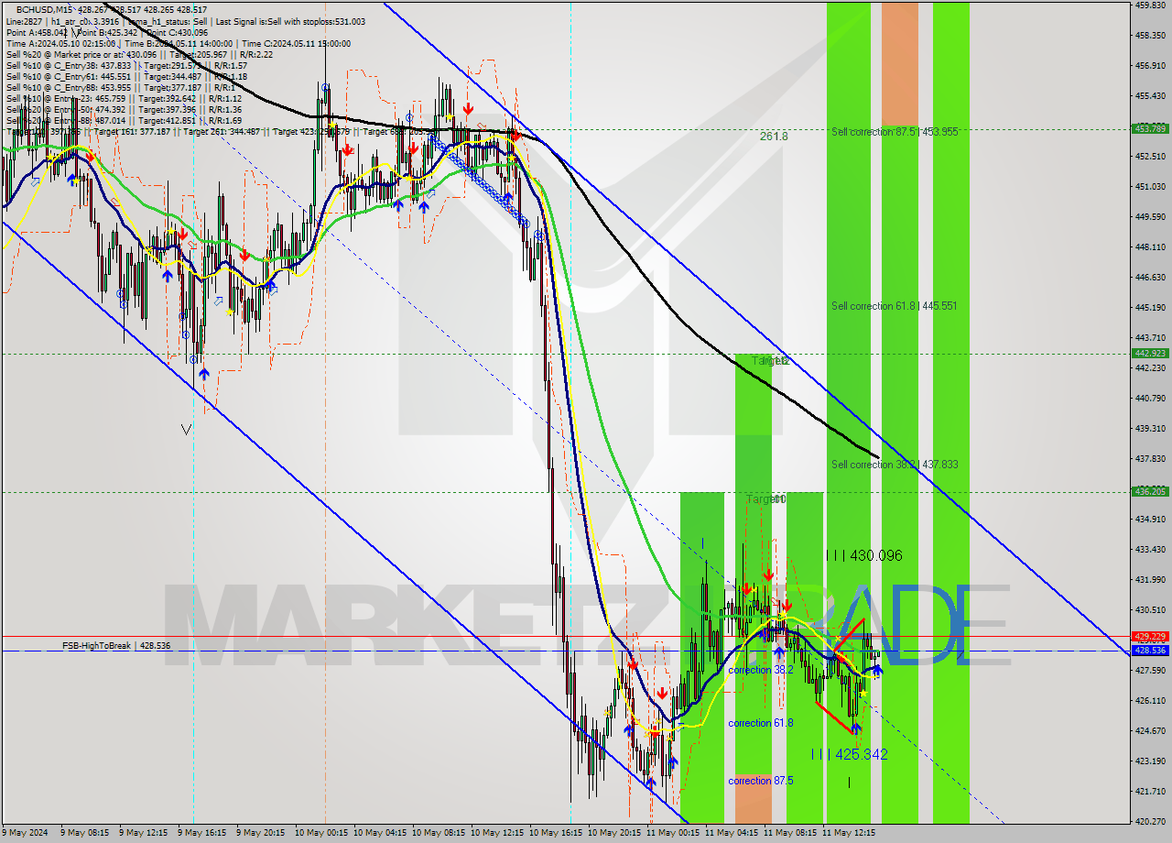Click the green 453.789 price tag
The width and height of the screenshot is (1172, 843).
click(1150, 128)
